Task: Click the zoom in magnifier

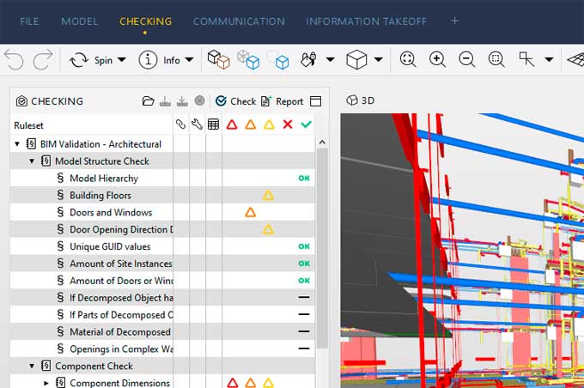Action: pyautogui.click(x=437, y=59)
